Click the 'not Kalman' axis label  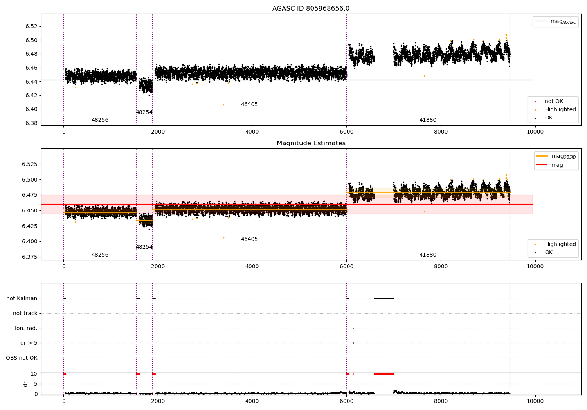(22, 298)
